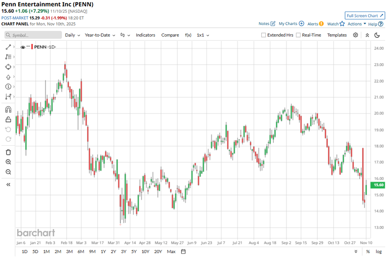Select the 2M time range

point(58,252)
